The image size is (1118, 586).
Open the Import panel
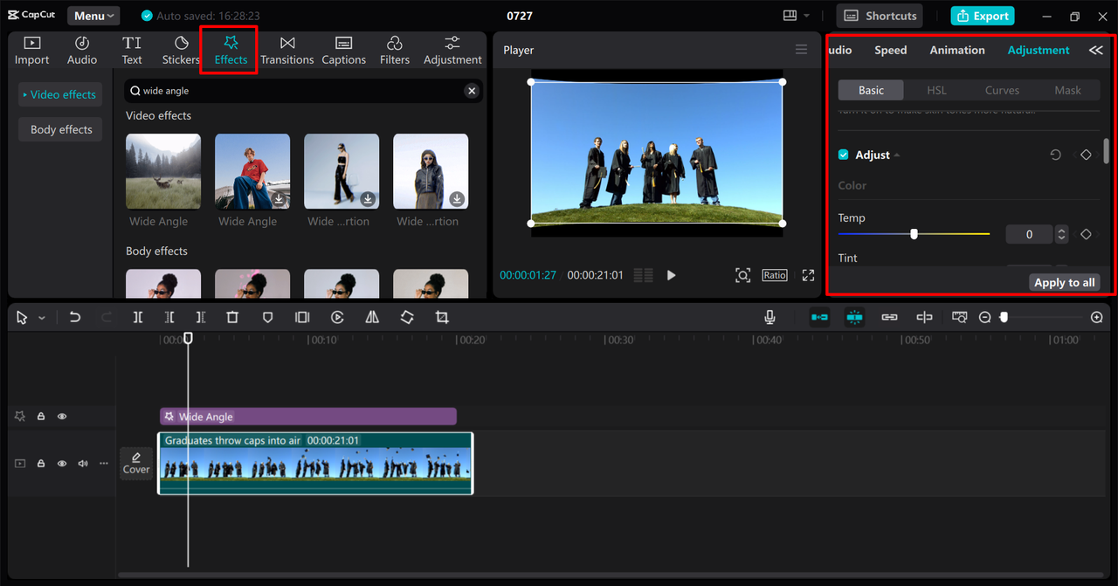[x=31, y=51]
